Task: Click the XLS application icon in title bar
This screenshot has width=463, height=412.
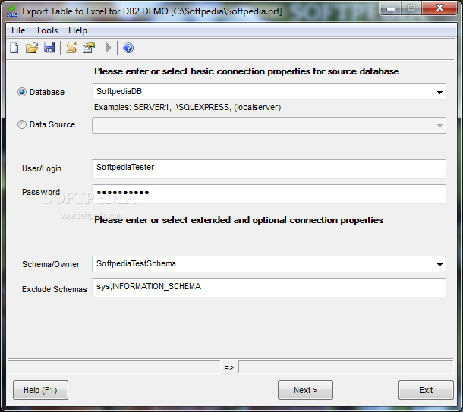Action: pyautogui.click(x=12, y=11)
